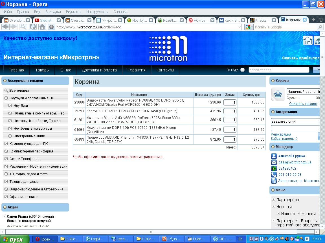The height and width of the screenshot is (243, 325).
Task: Open the Файл menu
Action: [7, 12]
